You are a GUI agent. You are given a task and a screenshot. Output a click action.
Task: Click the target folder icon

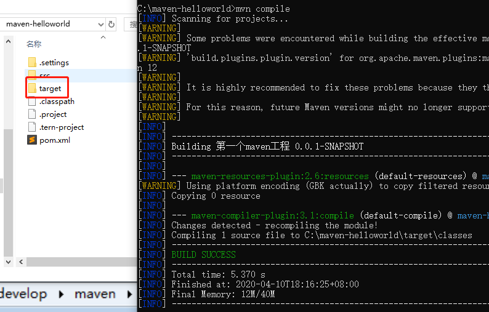point(32,89)
